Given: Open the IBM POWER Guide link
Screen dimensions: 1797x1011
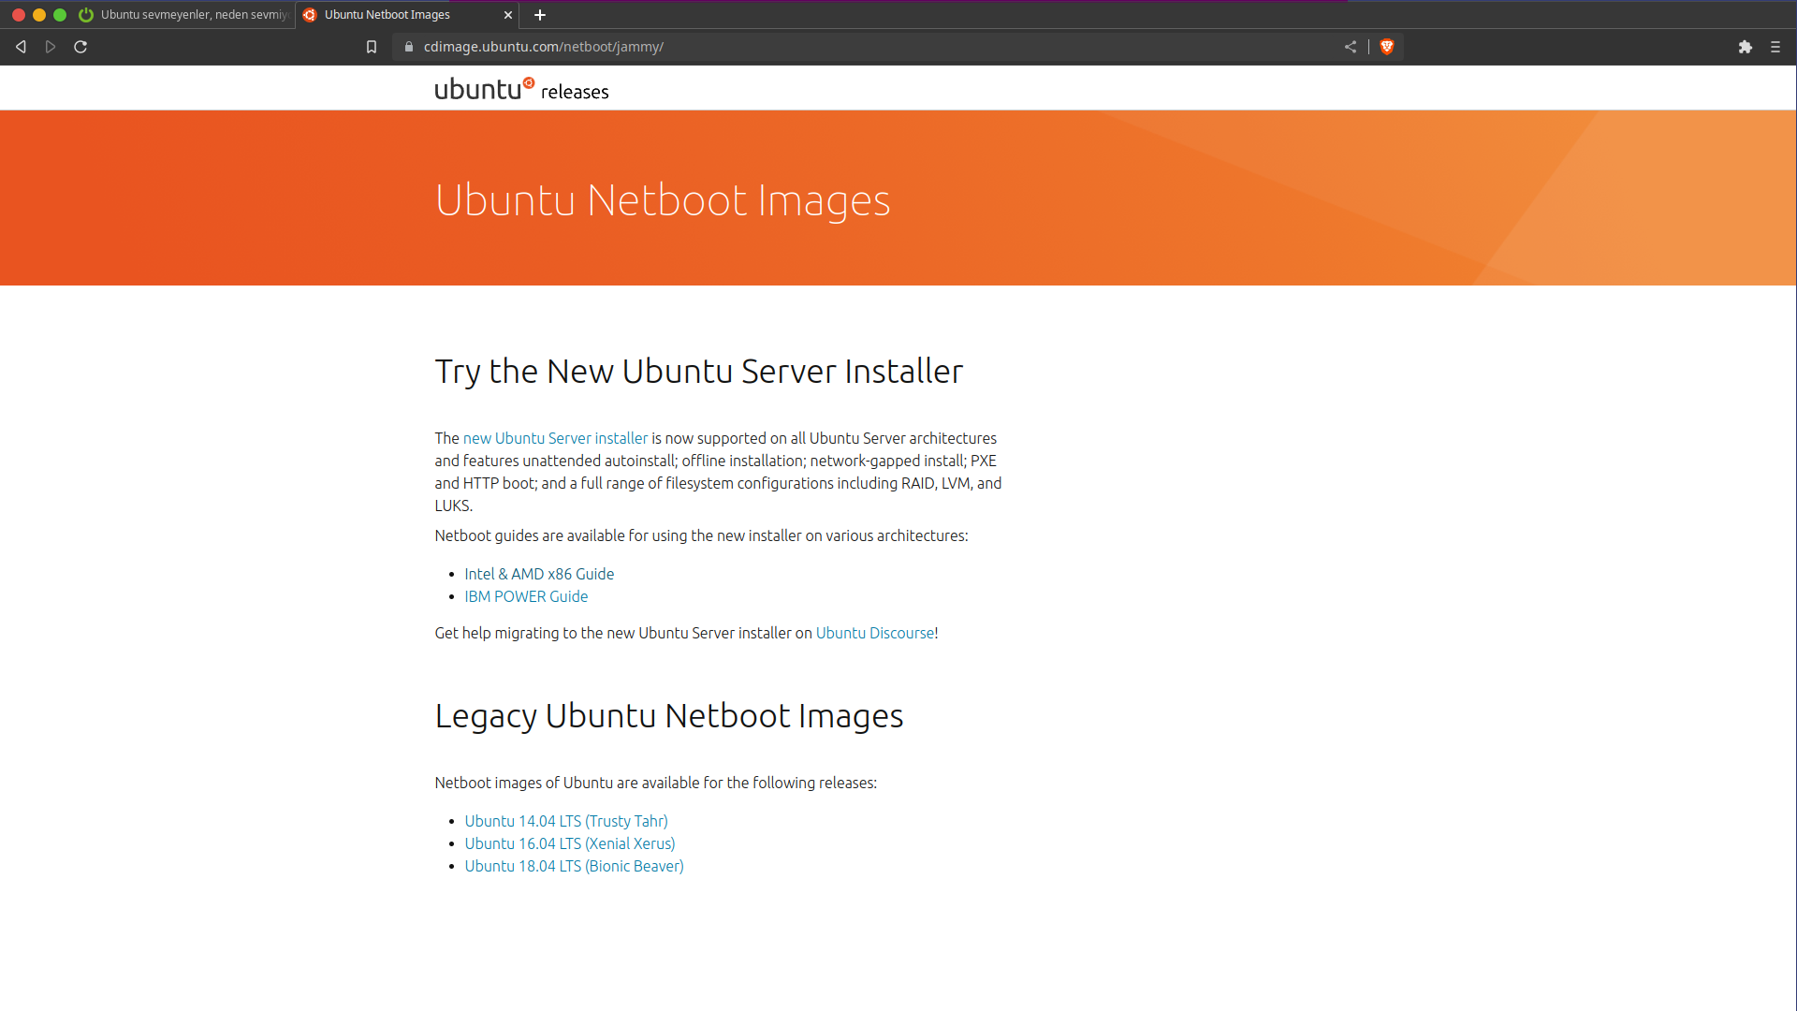Looking at the screenshot, I should [526, 596].
